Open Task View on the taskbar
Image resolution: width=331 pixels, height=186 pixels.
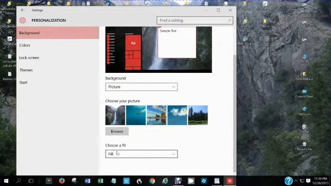tap(31, 181)
